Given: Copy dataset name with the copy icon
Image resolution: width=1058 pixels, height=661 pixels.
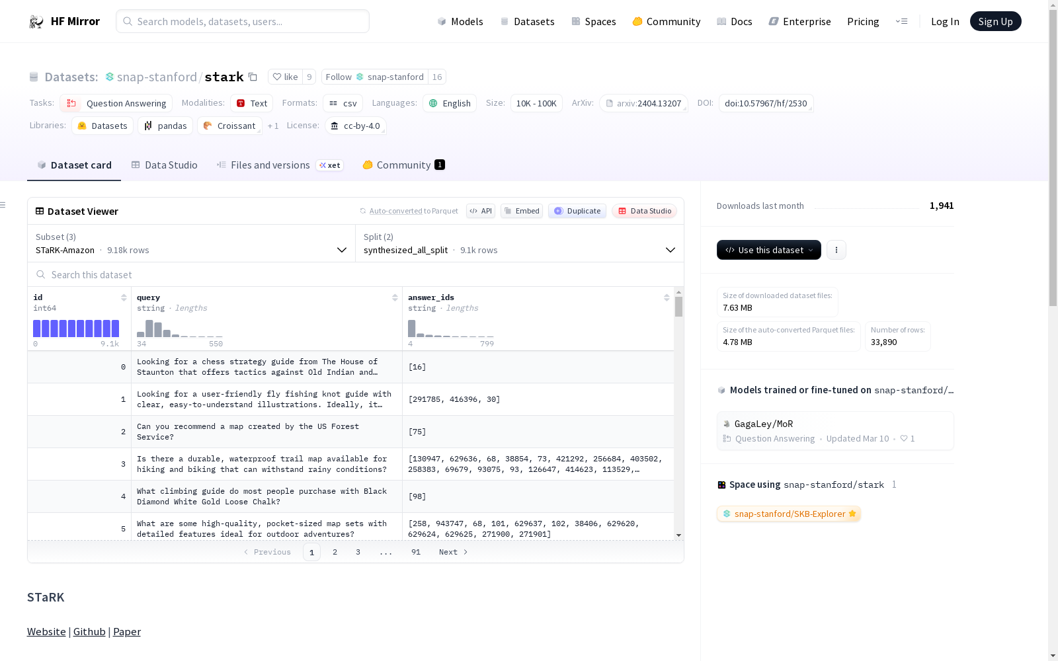Looking at the screenshot, I should click(x=253, y=77).
